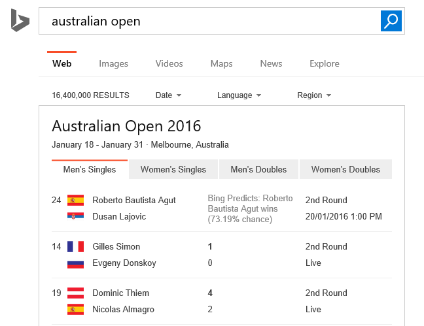The width and height of the screenshot is (424, 326).
Task: Click player name Roberto Bautista Agut
Action: [x=134, y=200]
